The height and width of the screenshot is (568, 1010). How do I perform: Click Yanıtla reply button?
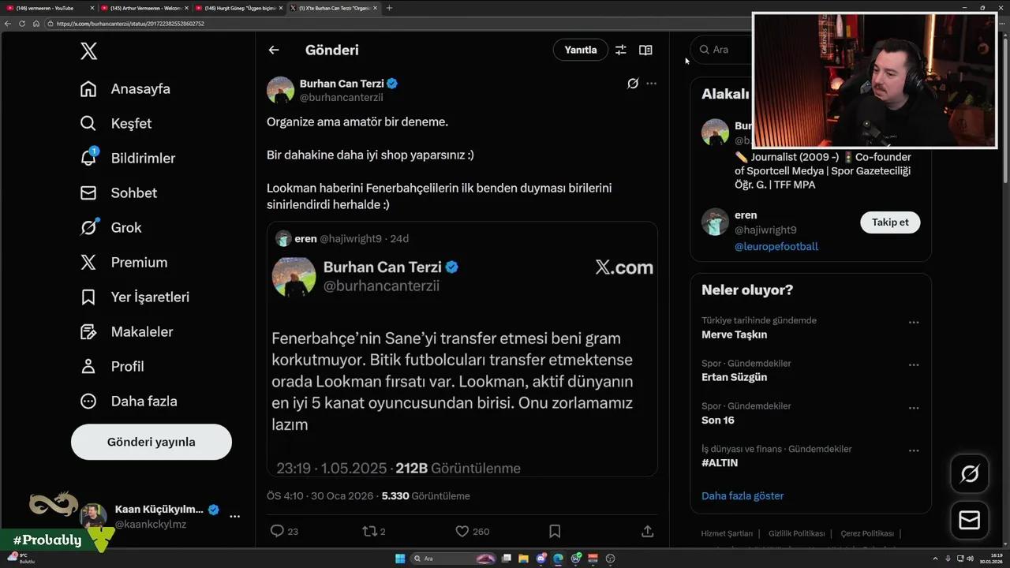click(x=581, y=50)
